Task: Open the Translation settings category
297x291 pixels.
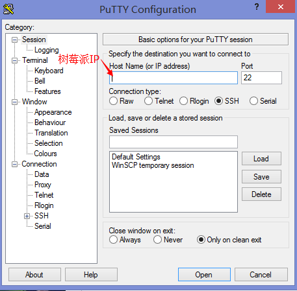Action: tap(51, 133)
